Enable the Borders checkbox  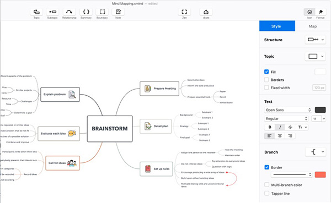click(x=266, y=80)
